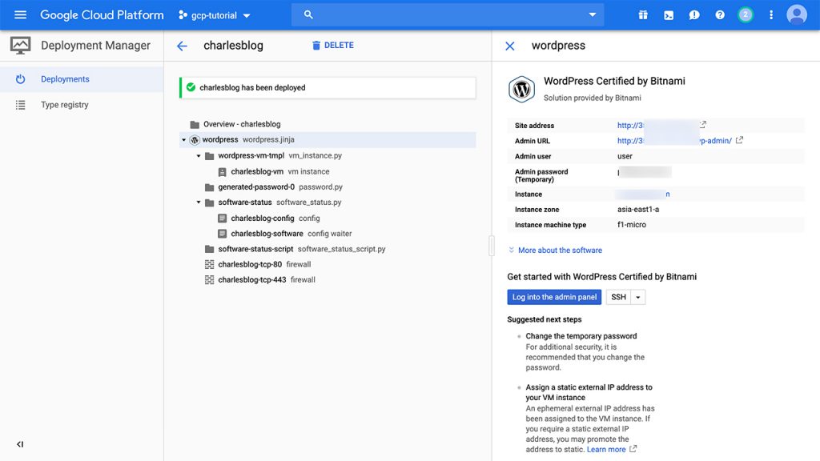
Task: Select charlesblog-tcp-80 firewall row
Action: click(x=328, y=264)
